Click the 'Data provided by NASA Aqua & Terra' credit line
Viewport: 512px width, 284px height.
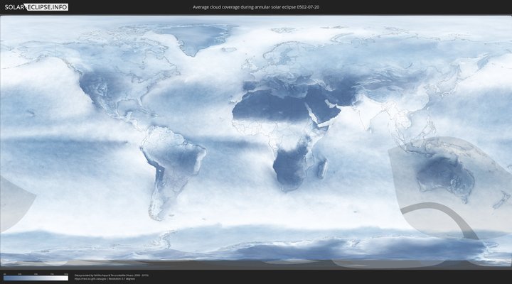pos(112,275)
